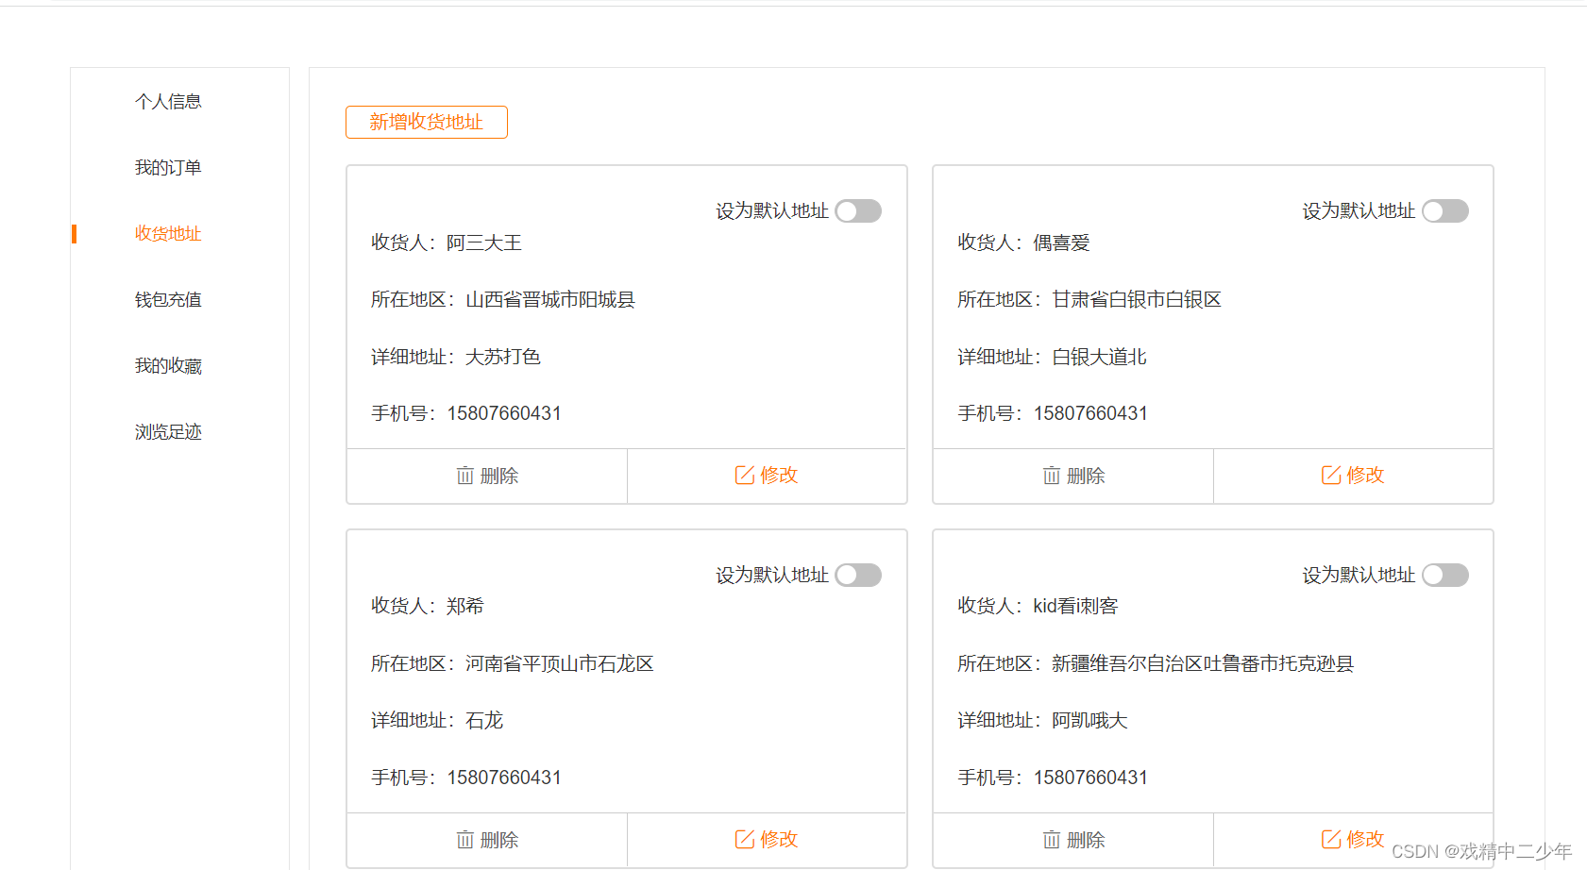Open 我的收藏 in the sidebar

(167, 365)
